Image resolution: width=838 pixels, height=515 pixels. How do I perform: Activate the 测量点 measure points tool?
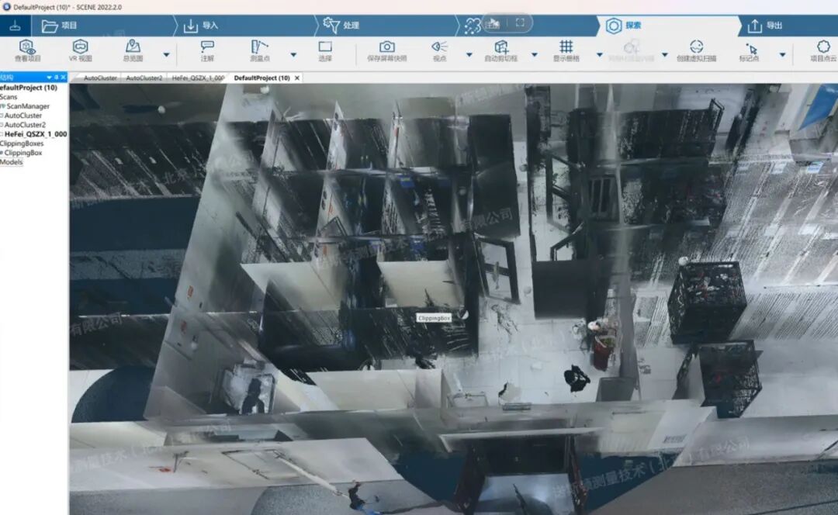[260, 51]
